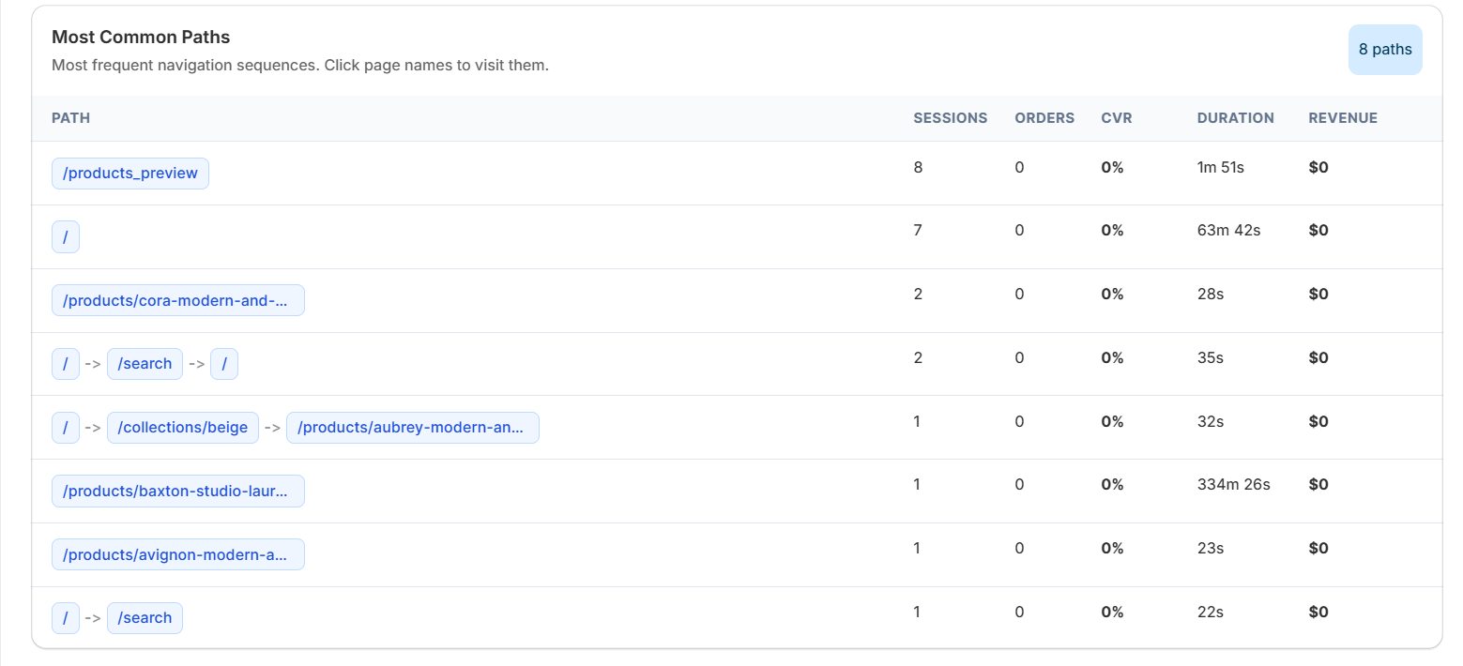Click the 8 paths badge
Screen dimensions: 1463x666
coord(1384,50)
